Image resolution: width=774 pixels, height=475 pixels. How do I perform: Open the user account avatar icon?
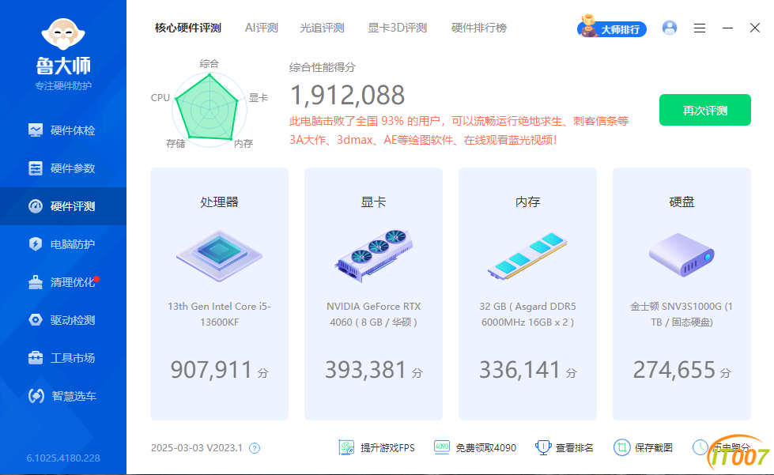670,28
